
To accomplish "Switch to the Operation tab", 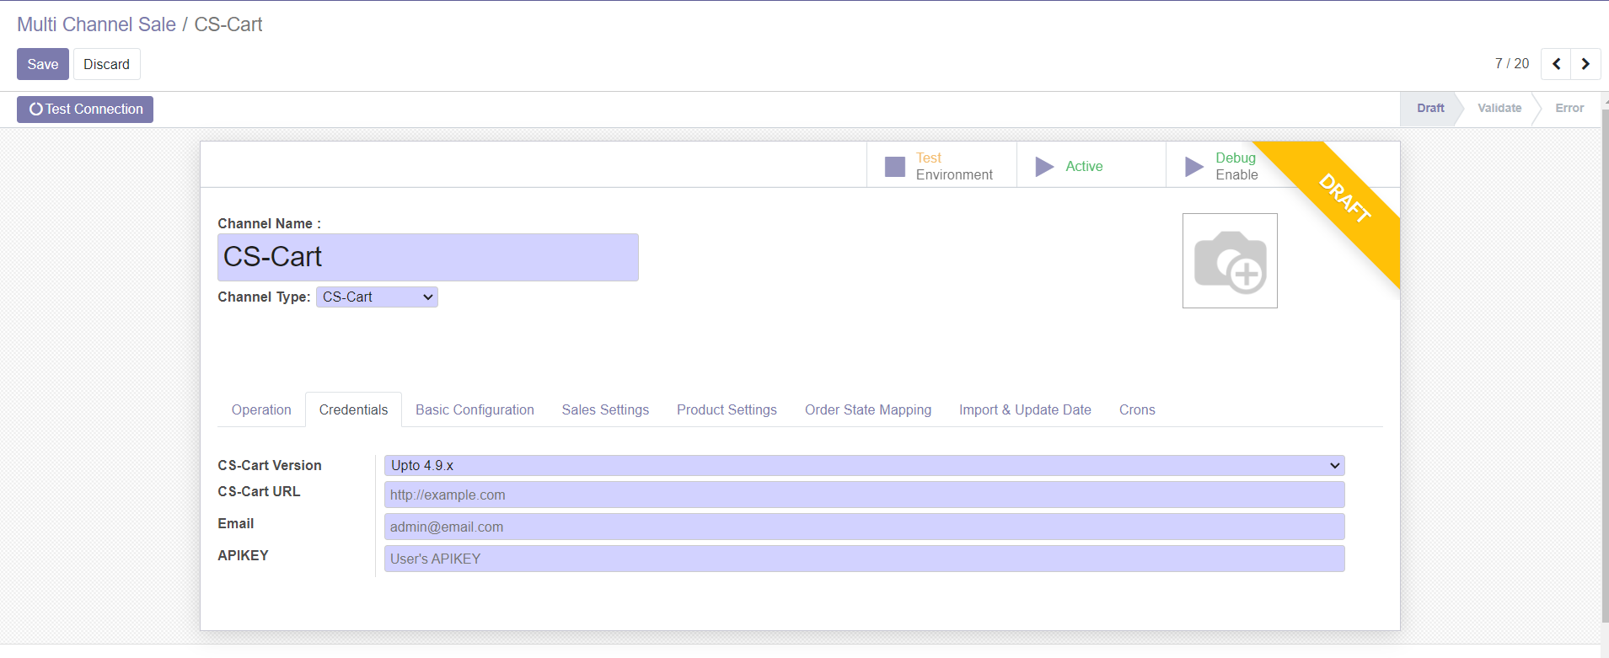I will click(x=261, y=410).
